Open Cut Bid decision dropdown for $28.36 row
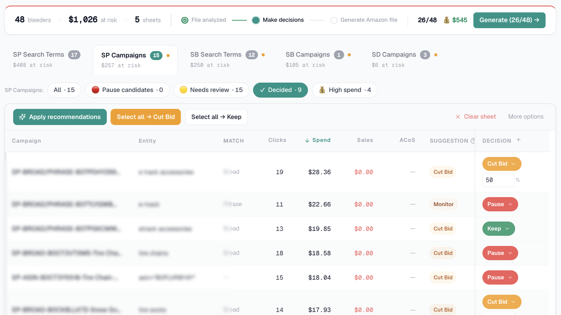The width and height of the screenshot is (561, 315). tap(502, 164)
